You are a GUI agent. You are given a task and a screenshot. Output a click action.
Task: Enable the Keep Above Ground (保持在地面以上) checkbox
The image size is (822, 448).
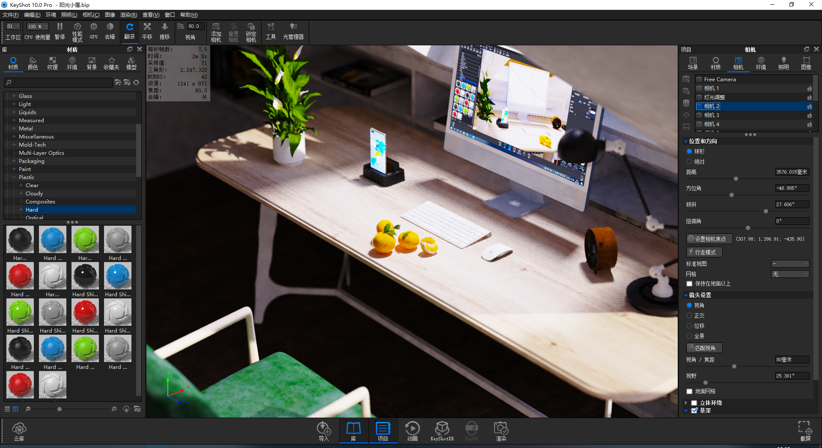click(689, 284)
